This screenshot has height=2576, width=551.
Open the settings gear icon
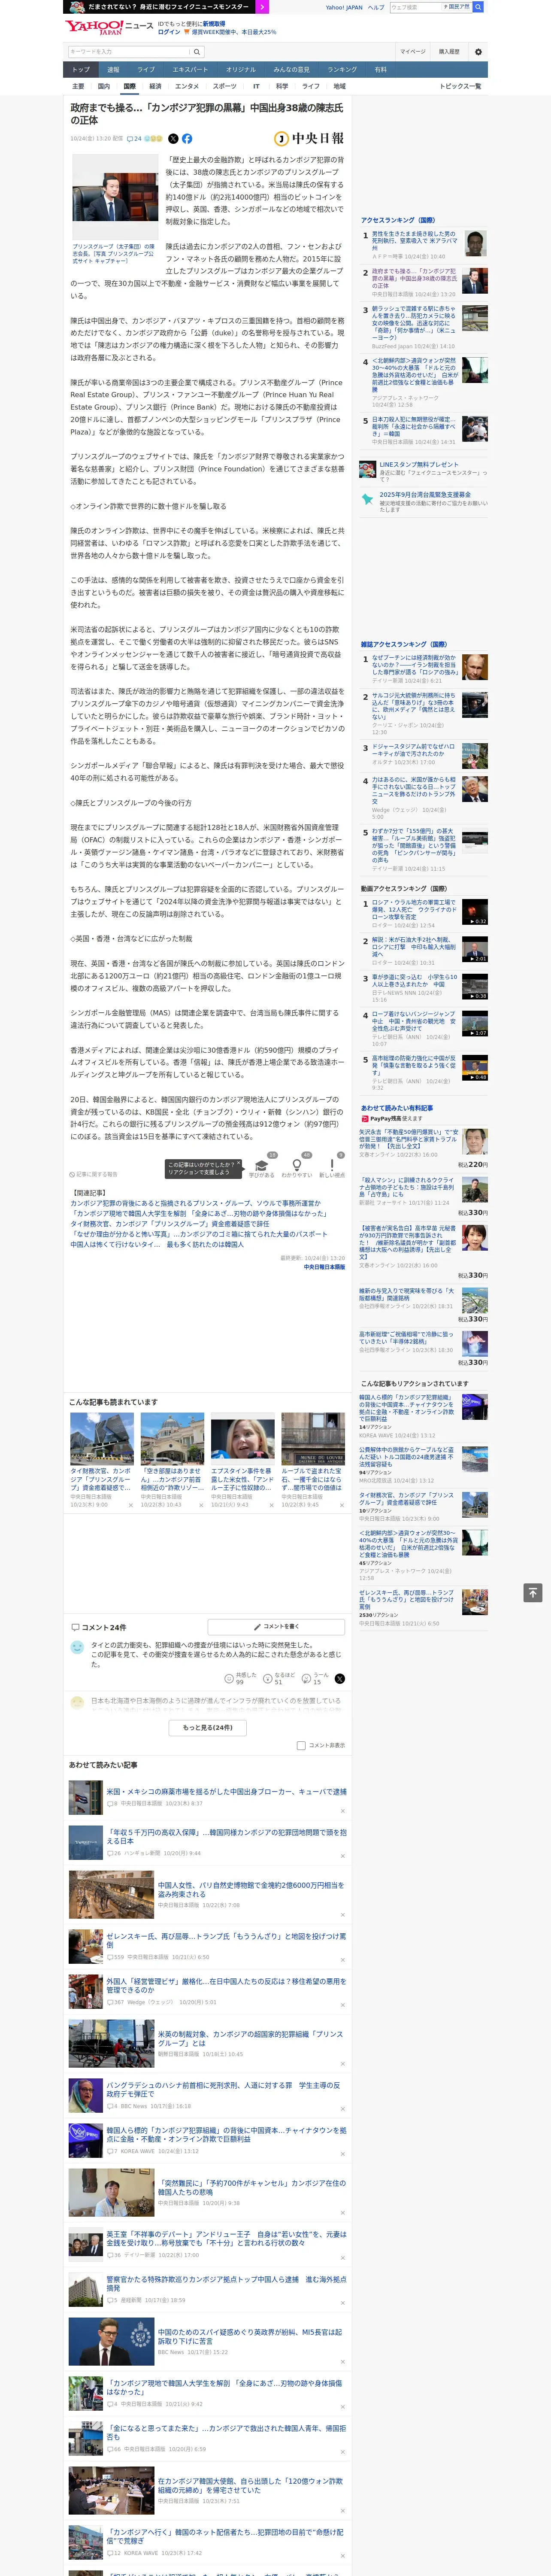tap(478, 52)
